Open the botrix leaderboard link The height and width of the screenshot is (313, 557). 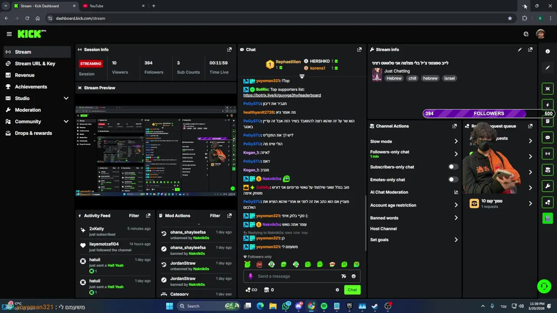[x=282, y=95]
